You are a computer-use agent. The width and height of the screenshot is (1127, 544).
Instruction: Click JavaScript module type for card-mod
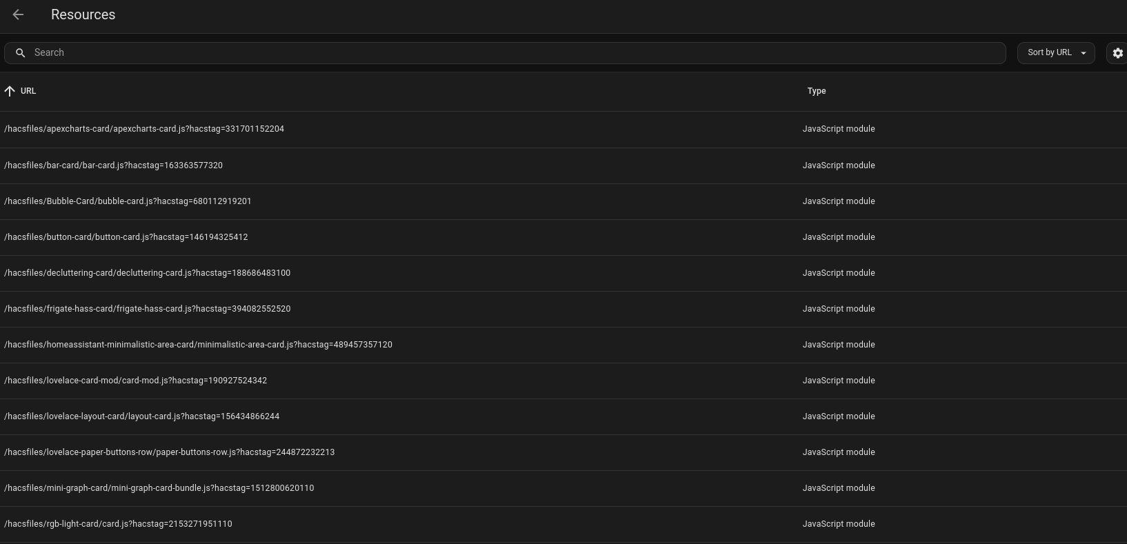(x=839, y=381)
